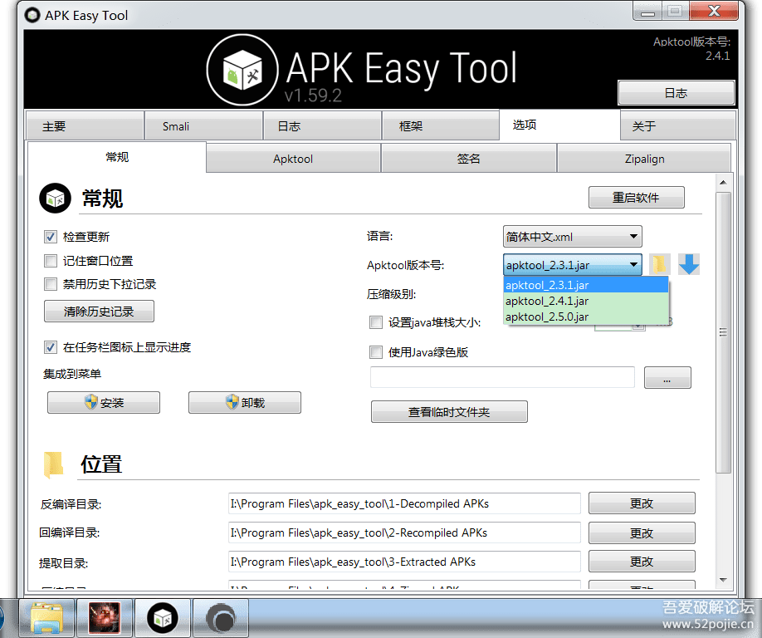Open the 关于 tab
The image size is (762, 638).
[x=678, y=126]
